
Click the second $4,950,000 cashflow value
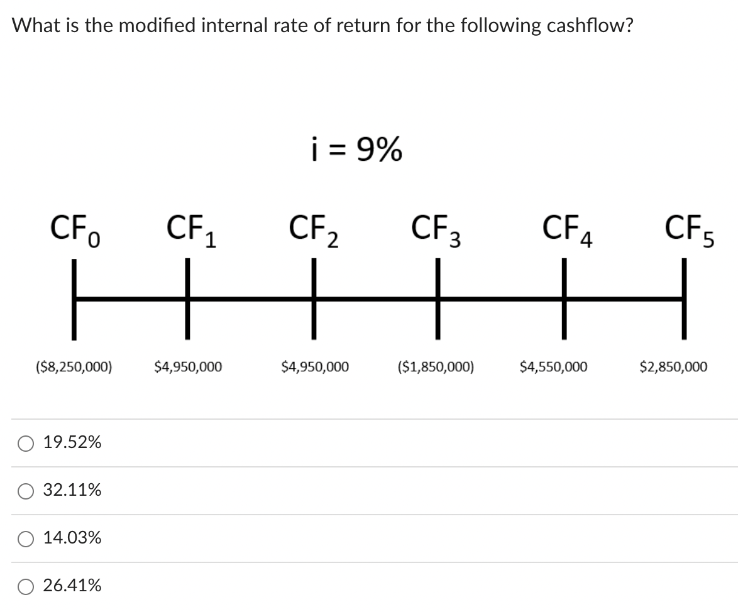tap(315, 367)
